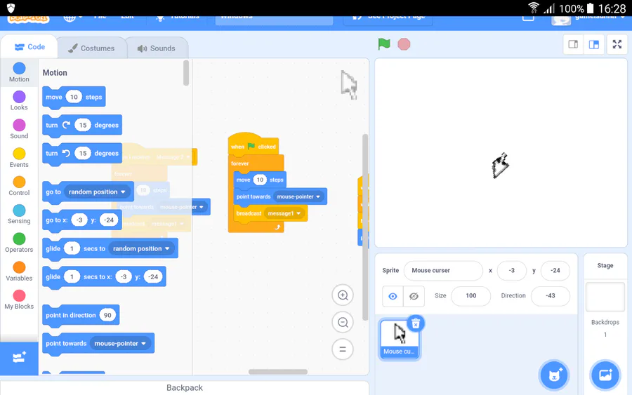Image resolution: width=632 pixels, height=395 pixels.
Task: Open the Control block category
Action: click(x=19, y=186)
